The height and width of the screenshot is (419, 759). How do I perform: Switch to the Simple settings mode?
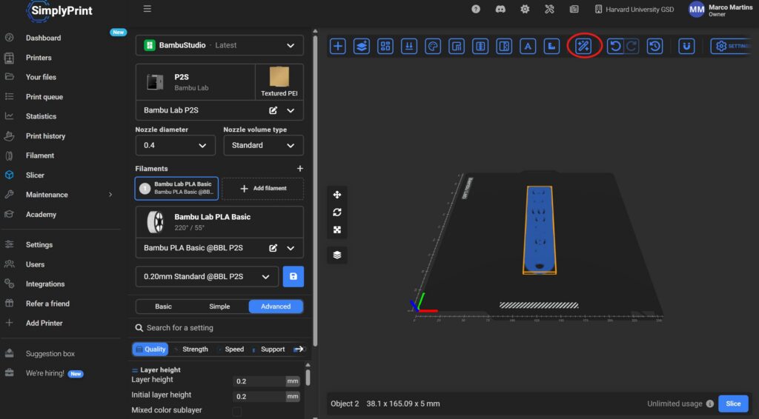[x=219, y=306]
